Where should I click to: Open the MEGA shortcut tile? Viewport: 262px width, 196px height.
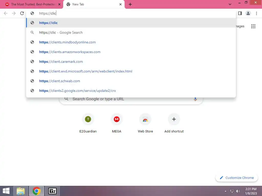pyautogui.click(x=117, y=124)
